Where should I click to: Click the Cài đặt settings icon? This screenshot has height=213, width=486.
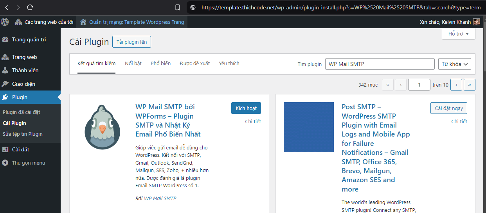point(5,149)
